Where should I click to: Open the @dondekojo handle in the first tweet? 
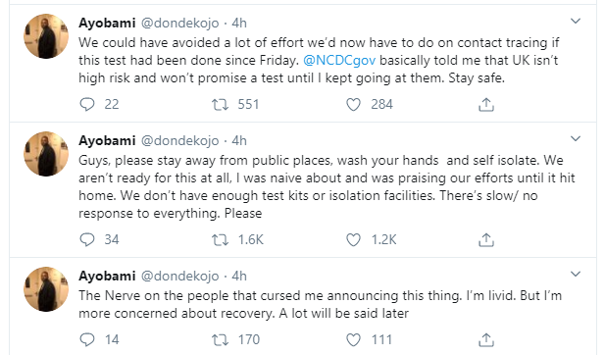179,24
